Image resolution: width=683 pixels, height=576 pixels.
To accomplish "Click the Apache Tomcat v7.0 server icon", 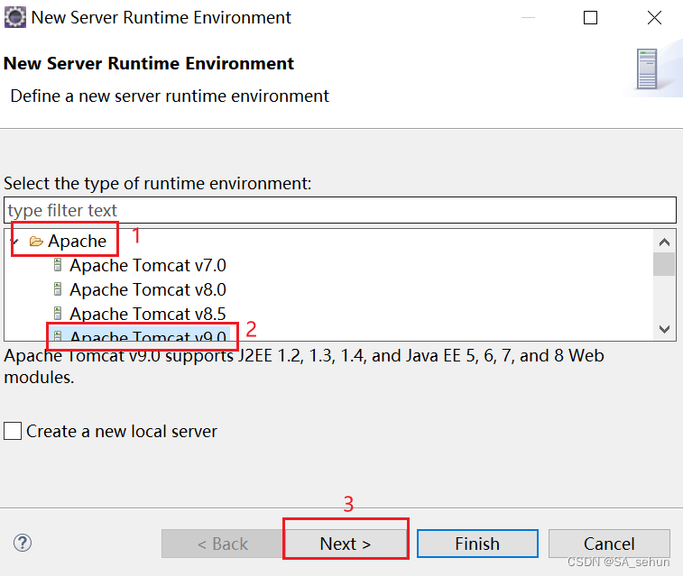I will 58,266.
